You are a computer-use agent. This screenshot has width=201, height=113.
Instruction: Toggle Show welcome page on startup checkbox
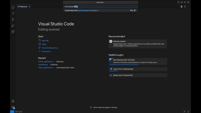pos(91,107)
